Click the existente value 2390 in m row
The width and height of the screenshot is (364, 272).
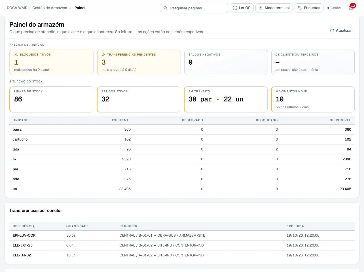click(x=126, y=159)
